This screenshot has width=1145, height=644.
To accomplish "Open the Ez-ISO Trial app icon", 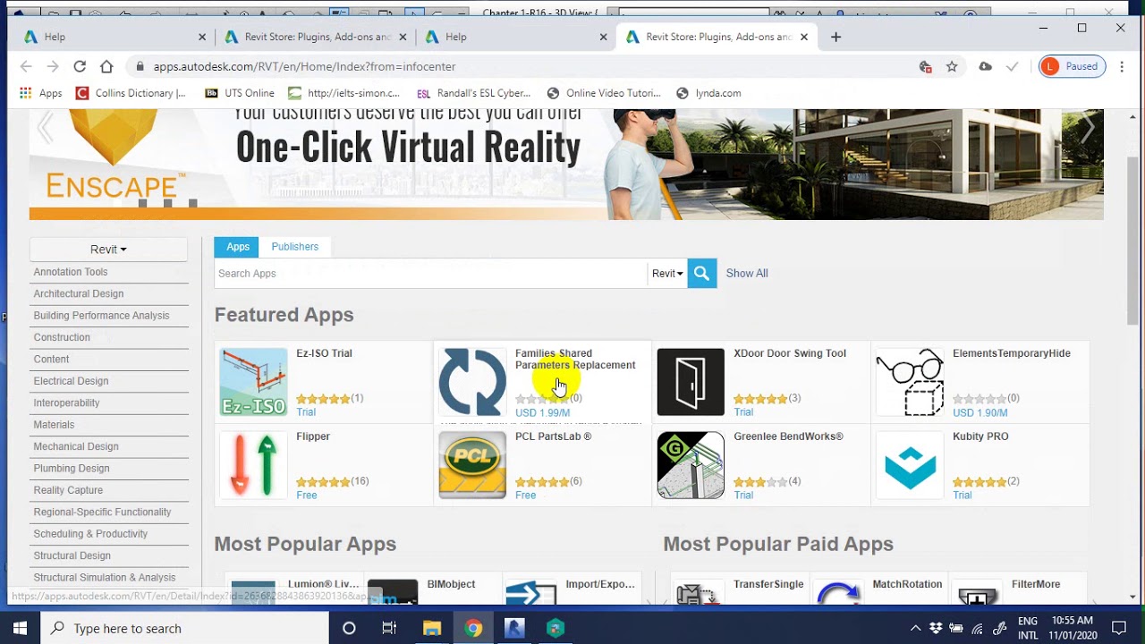I will pos(254,382).
